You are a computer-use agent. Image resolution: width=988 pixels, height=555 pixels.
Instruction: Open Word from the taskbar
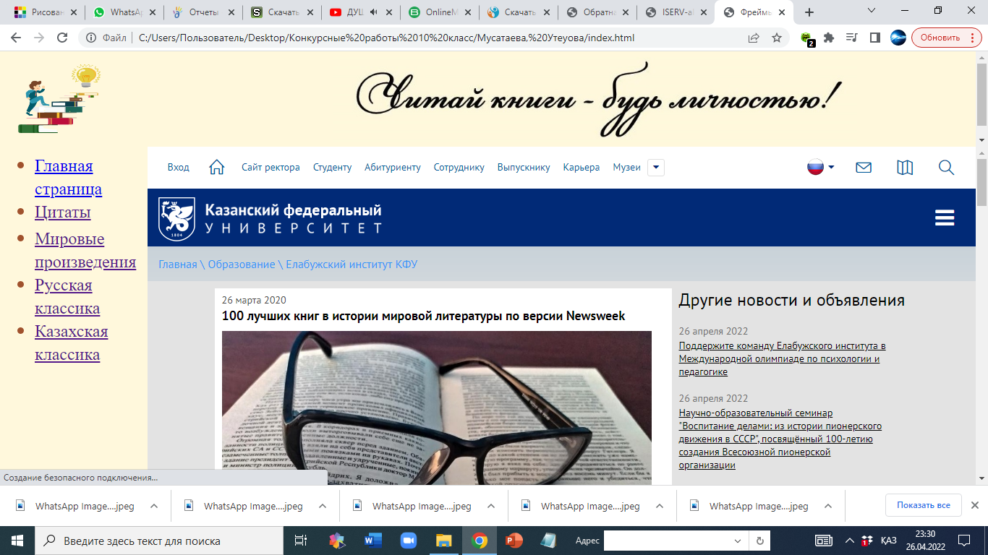click(x=373, y=540)
